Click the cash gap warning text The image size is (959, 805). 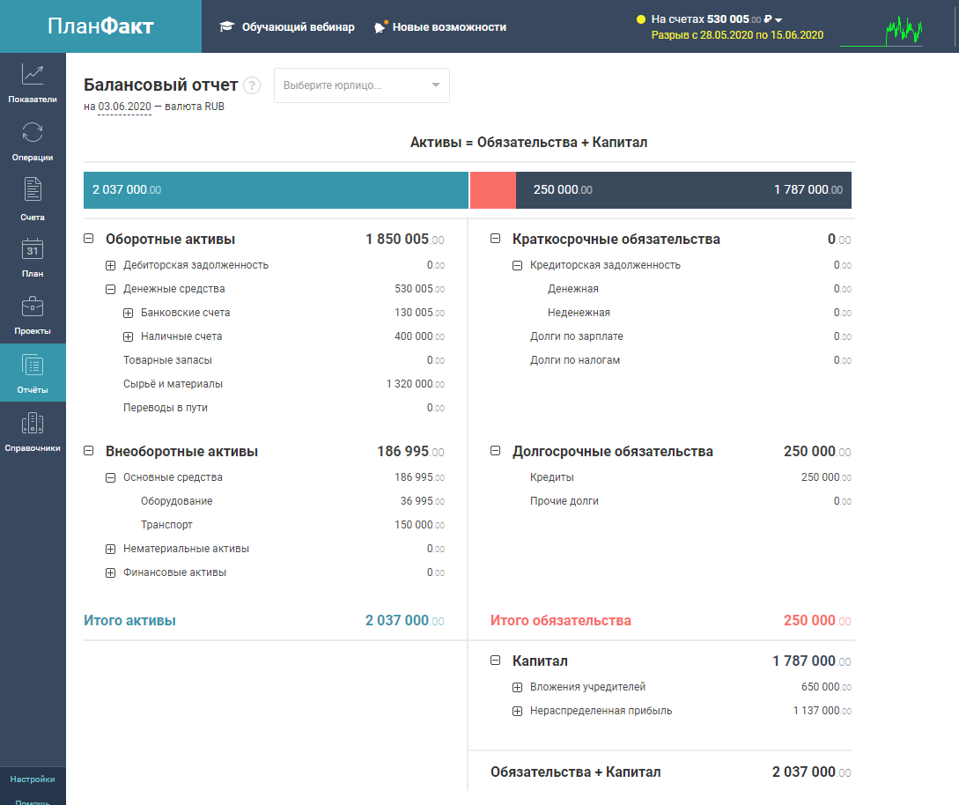(737, 35)
